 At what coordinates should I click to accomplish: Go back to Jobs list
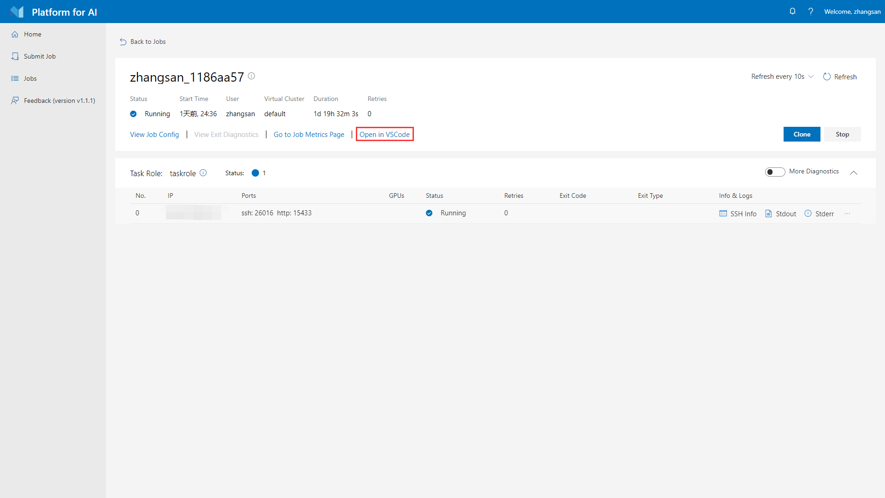point(142,41)
